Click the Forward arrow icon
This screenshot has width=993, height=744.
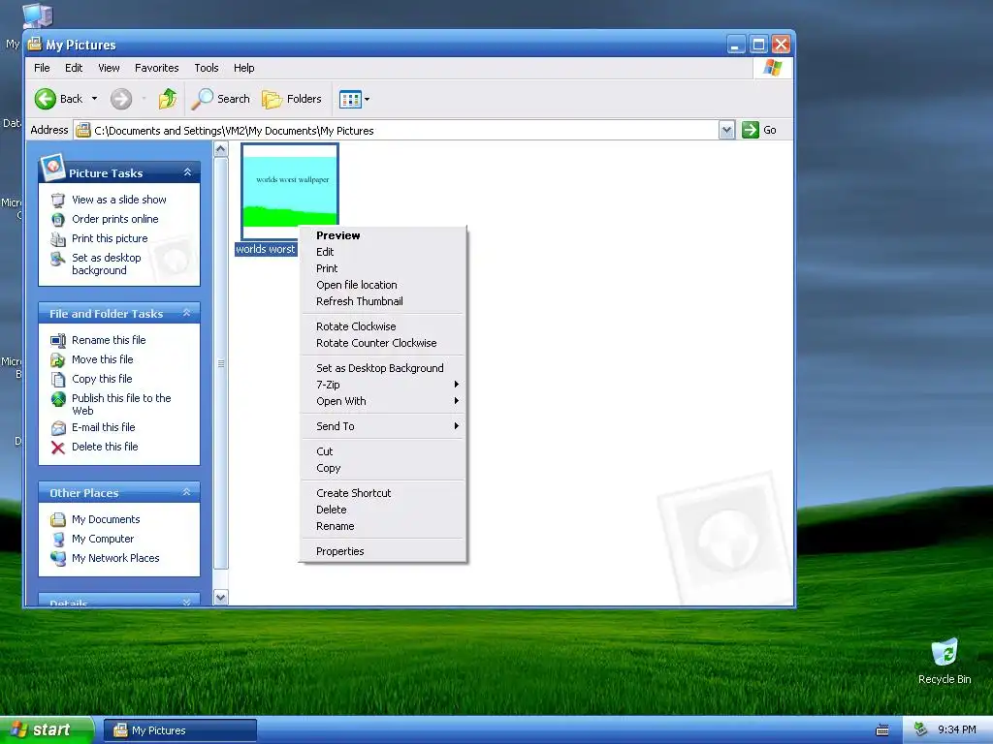tap(121, 99)
